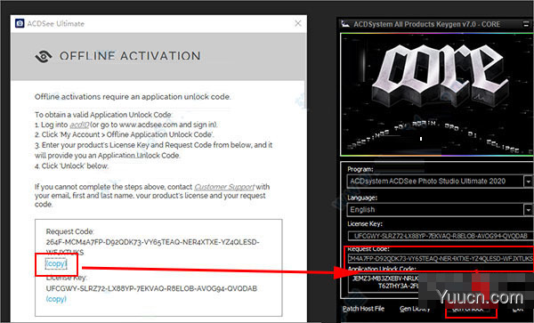Click the keygen window title bar icon
Screen dimensions: 534x323
(x=345, y=24)
